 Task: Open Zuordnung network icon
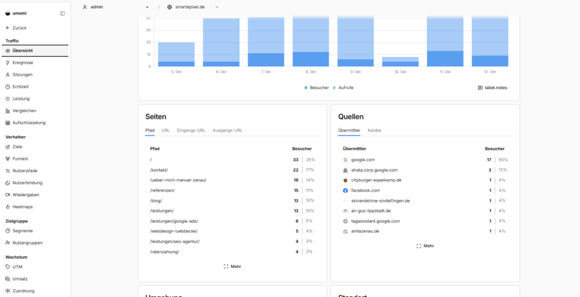click(8, 291)
